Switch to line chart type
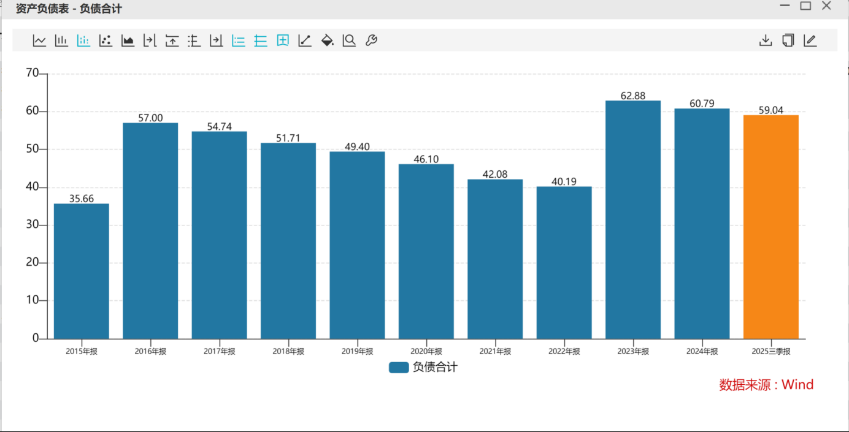This screenshot has width=849, height=432. [x=39, y=40]
